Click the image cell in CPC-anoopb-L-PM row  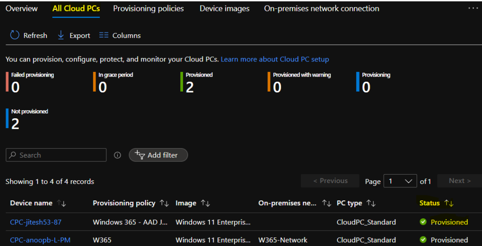click(213, 240)
